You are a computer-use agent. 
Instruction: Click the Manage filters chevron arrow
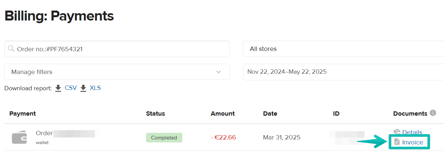tap(218, 72)
